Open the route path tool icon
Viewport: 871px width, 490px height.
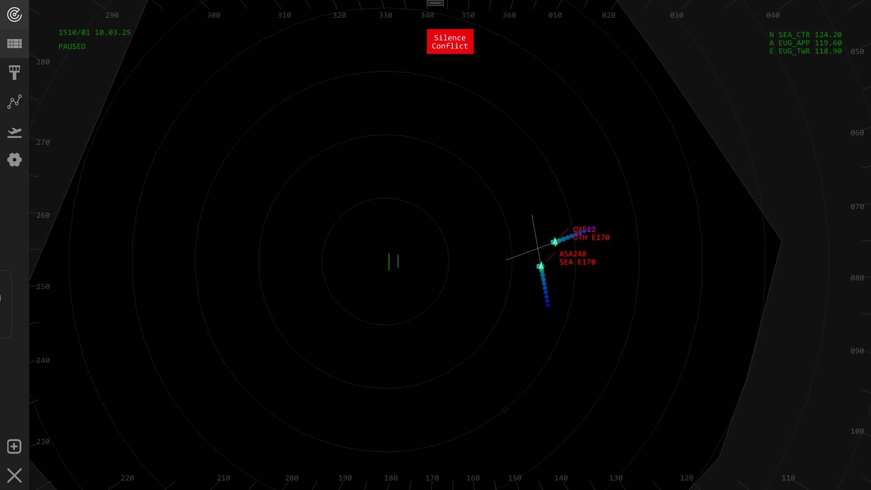[x=15, y=102]
